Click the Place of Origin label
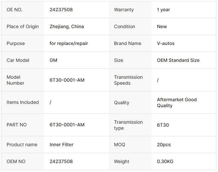Viewport: 218px width, 172px height. [23, 26]
